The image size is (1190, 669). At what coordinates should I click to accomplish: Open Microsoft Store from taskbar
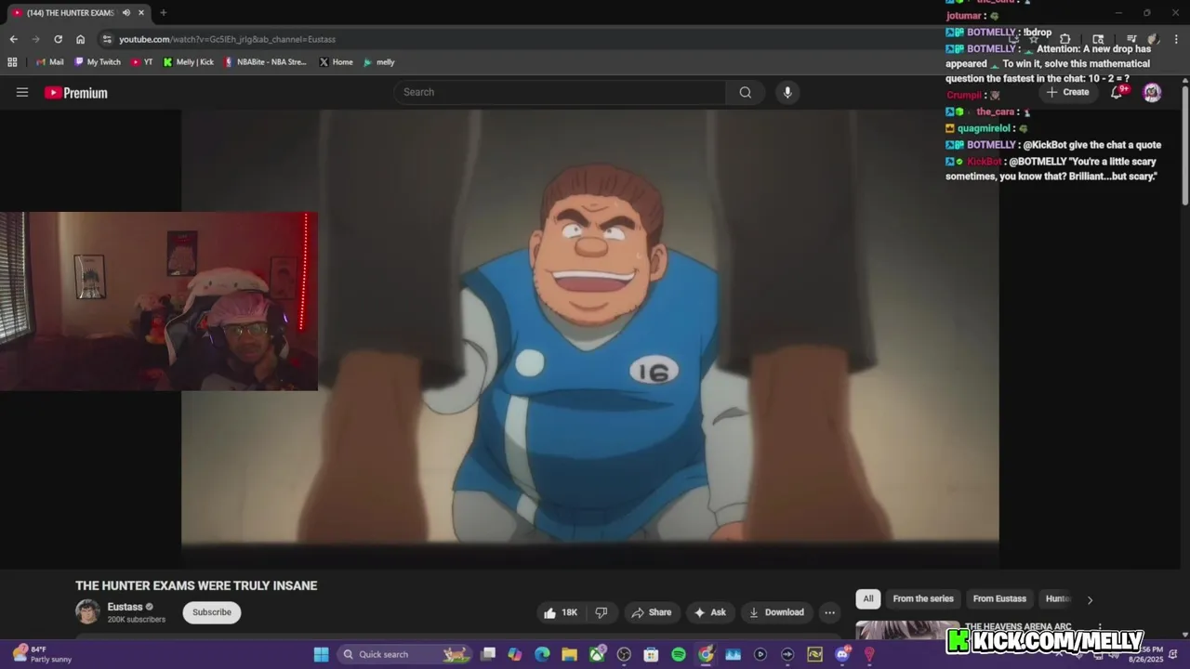[x=651, y=654]
